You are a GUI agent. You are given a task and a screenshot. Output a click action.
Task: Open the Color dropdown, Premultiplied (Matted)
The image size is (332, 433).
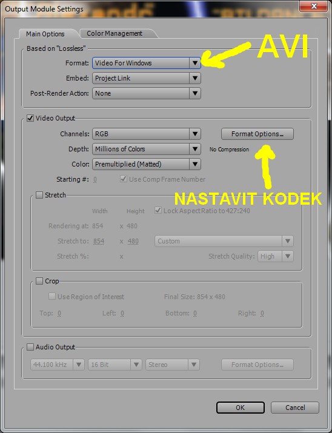coord(147,164)
